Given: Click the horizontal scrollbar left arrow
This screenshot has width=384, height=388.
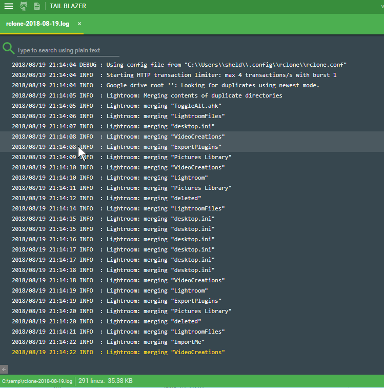Looking at the screenshot, I should [4, 369].
